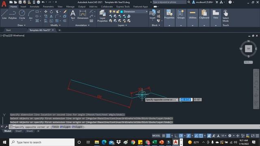Click the Undo arrow icon
Viewport: 260px width, 146px height.
[43, 2]
